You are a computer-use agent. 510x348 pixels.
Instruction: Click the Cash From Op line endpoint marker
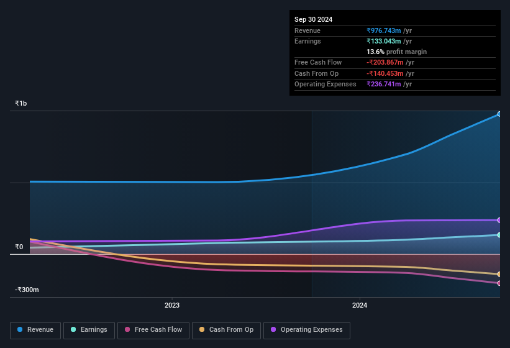(499, 274)
